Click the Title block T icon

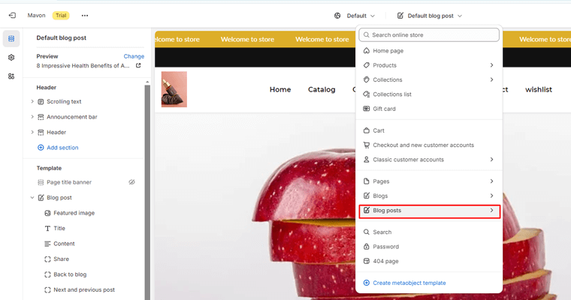pos(47,228)
